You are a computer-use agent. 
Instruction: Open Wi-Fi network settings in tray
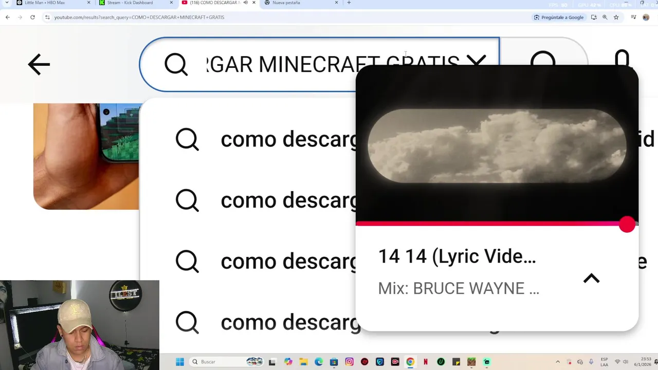point(617,362)
